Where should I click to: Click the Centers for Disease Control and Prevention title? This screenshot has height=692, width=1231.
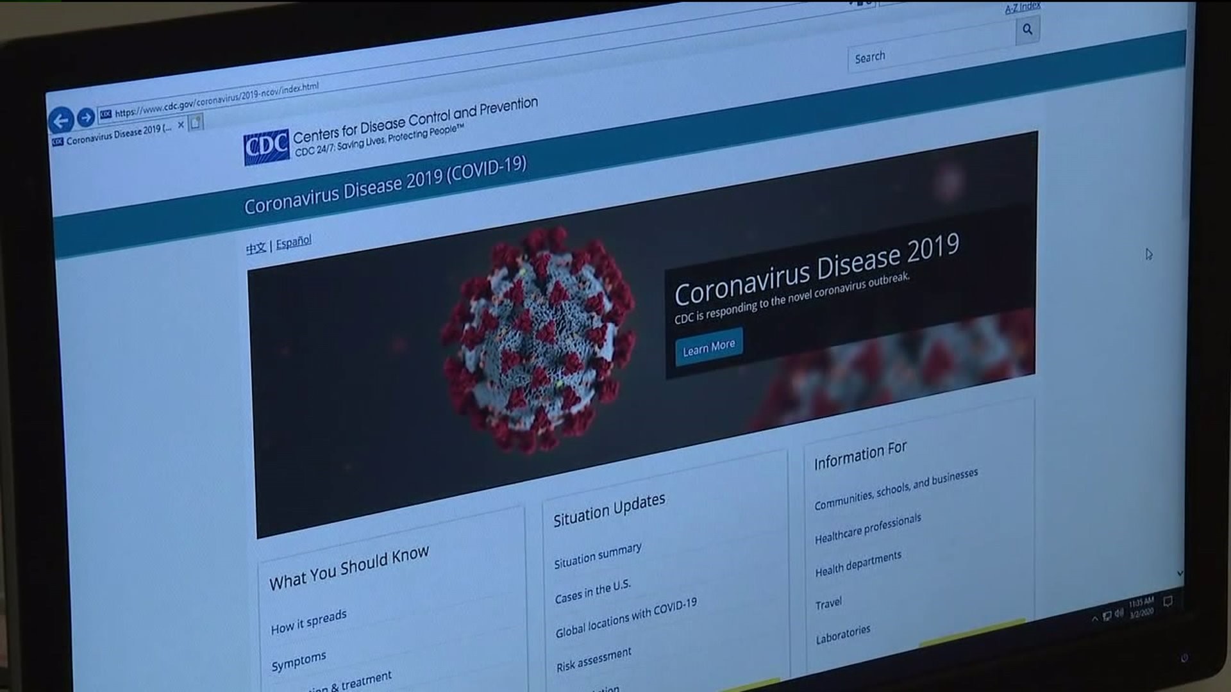(x=415, y=121)
